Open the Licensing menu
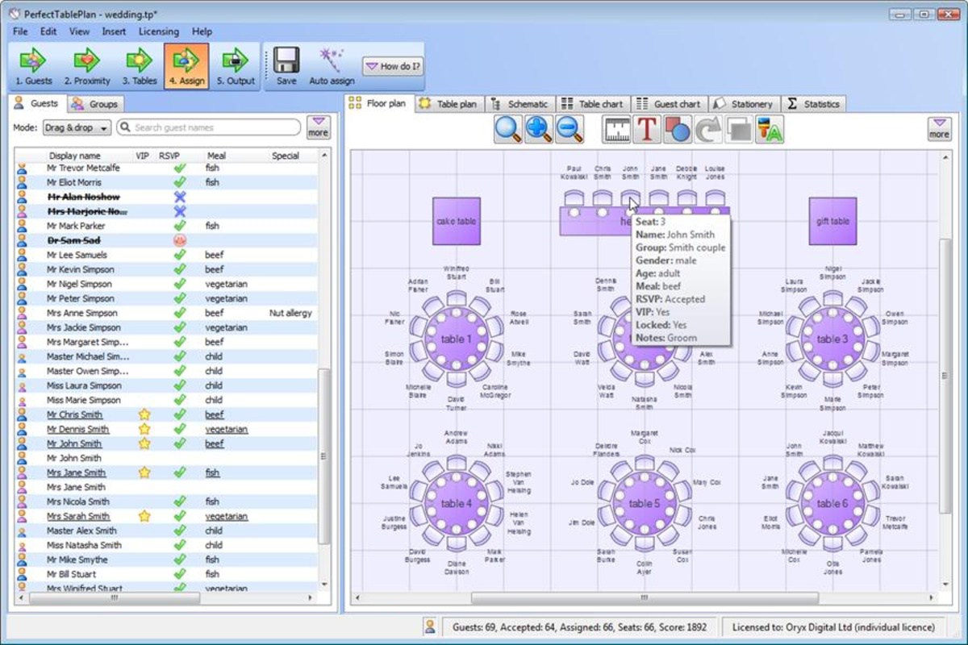 coord(158,31)
